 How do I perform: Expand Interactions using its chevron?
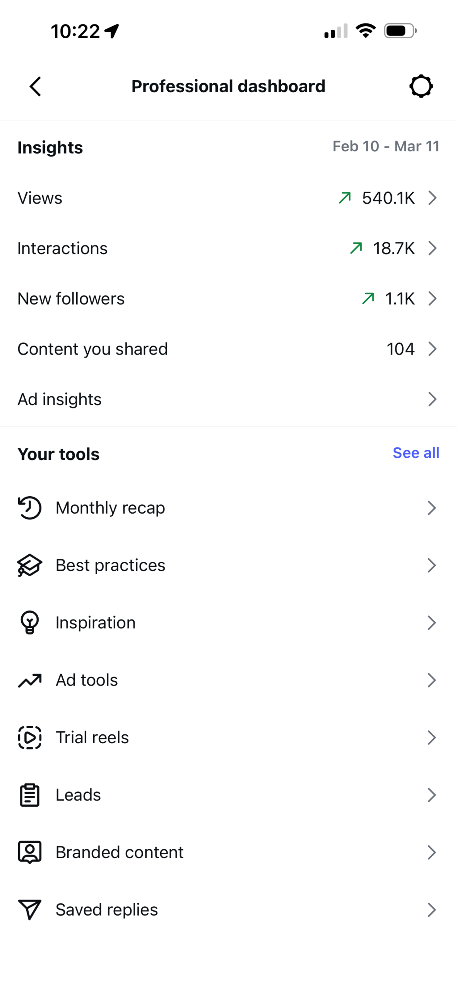coord(432,248)
